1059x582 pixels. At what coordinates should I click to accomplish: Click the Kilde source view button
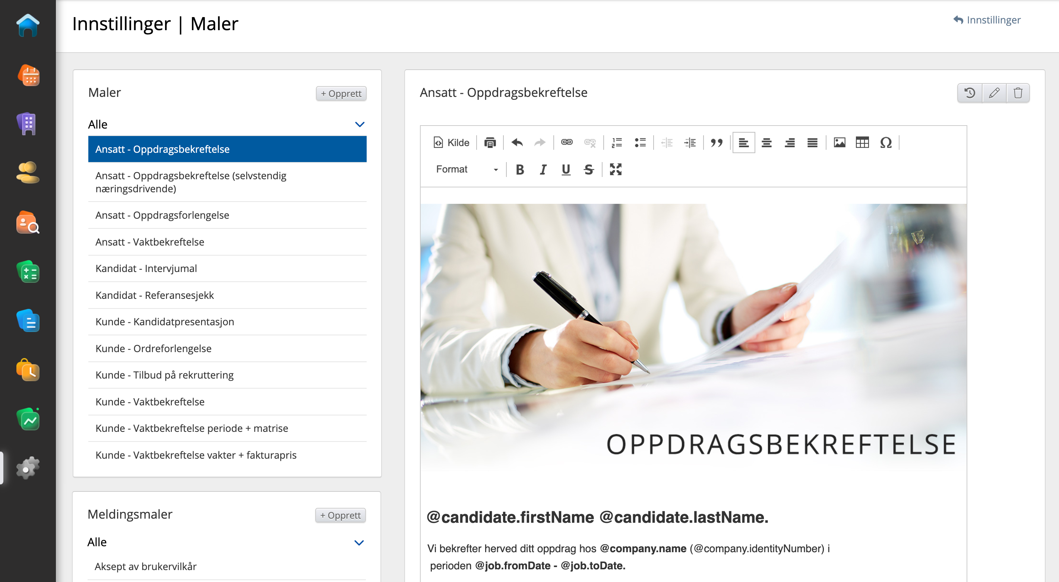(x=451, y=143)
